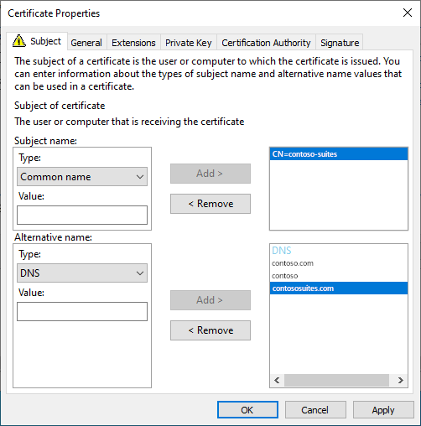Click the warning icon on the Subject tab

pyautogui.click(x=19, y=41)
